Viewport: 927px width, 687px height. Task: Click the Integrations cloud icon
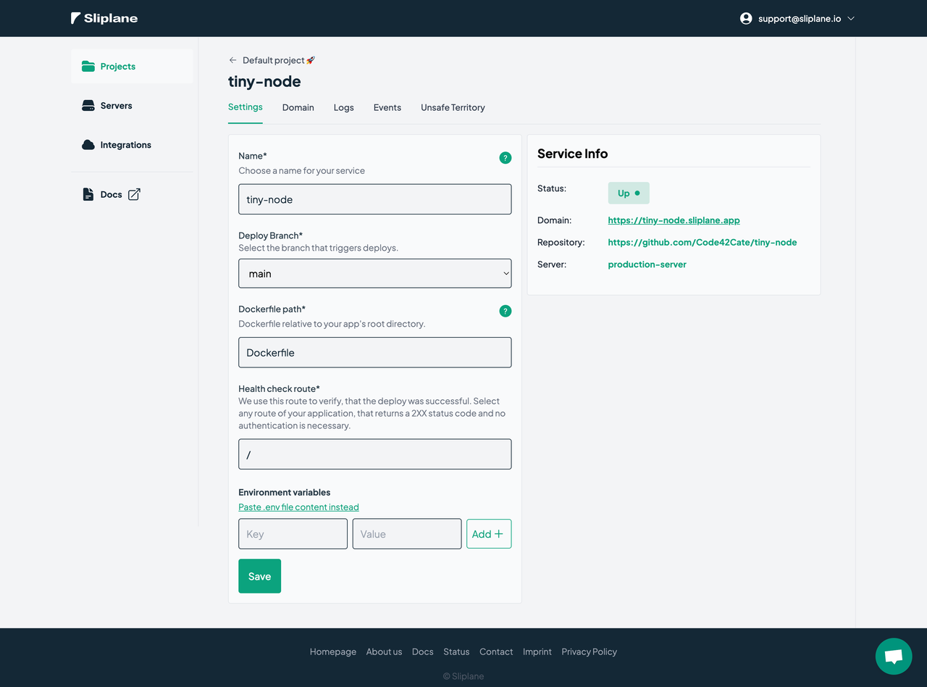(x=88, y=145)
